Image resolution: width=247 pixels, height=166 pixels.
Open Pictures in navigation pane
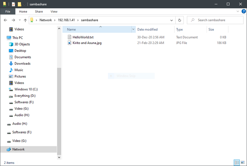click(x=20, y=77)
